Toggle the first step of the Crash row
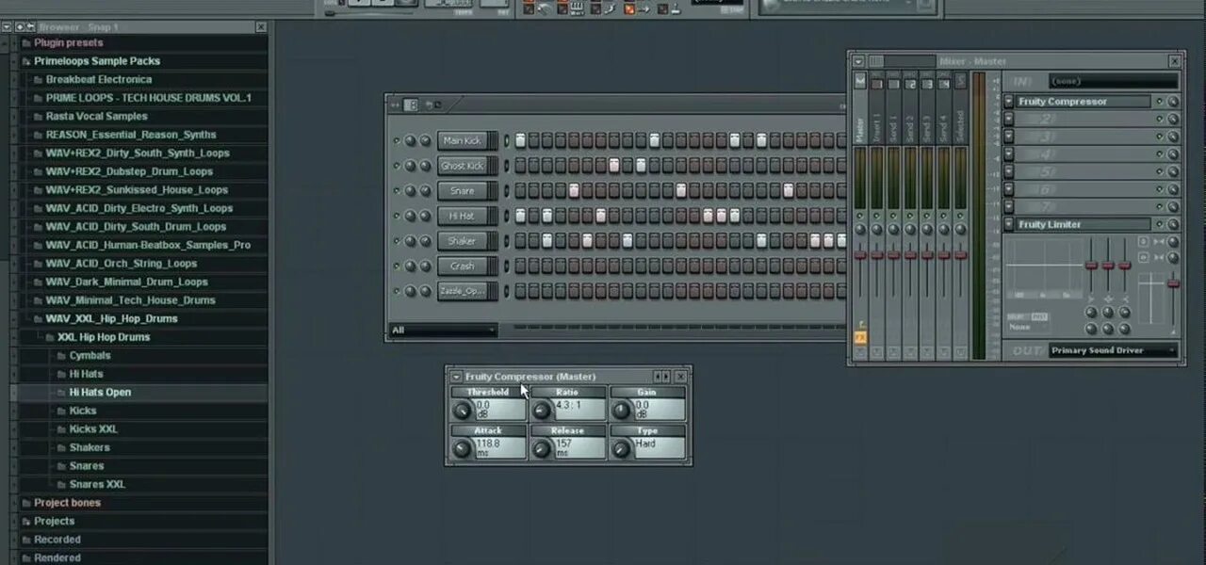This screenshot has width=1206, height=565. click(520, 266)
